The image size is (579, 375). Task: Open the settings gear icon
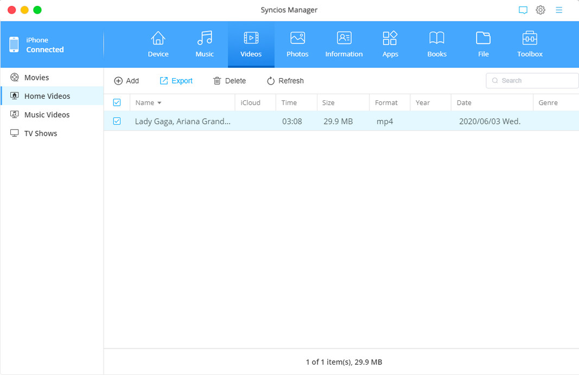[540, 10]
